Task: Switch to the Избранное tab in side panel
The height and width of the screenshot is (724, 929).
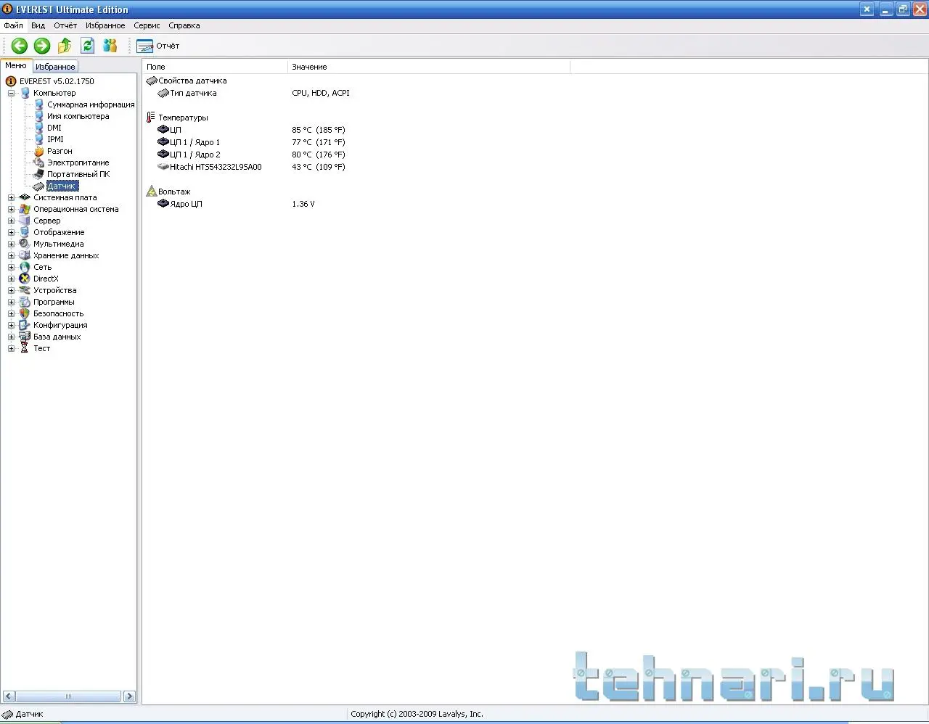Action: 56,67
